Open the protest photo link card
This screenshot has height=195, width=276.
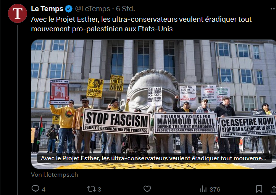(153, 104)
